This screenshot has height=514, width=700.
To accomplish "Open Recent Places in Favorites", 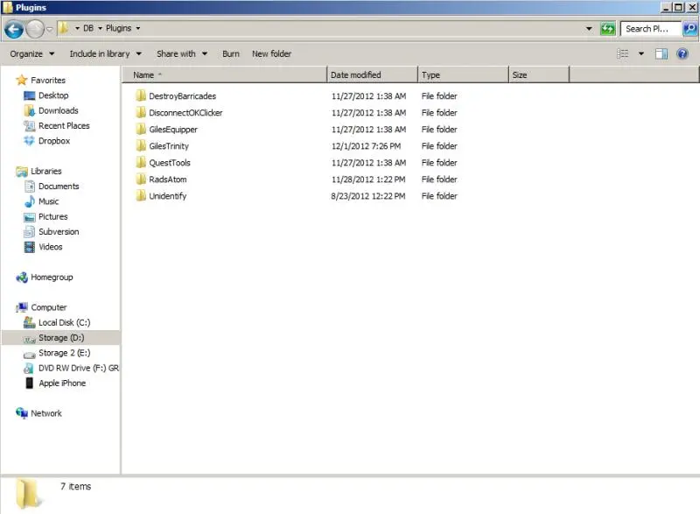I will pos(64,126).
